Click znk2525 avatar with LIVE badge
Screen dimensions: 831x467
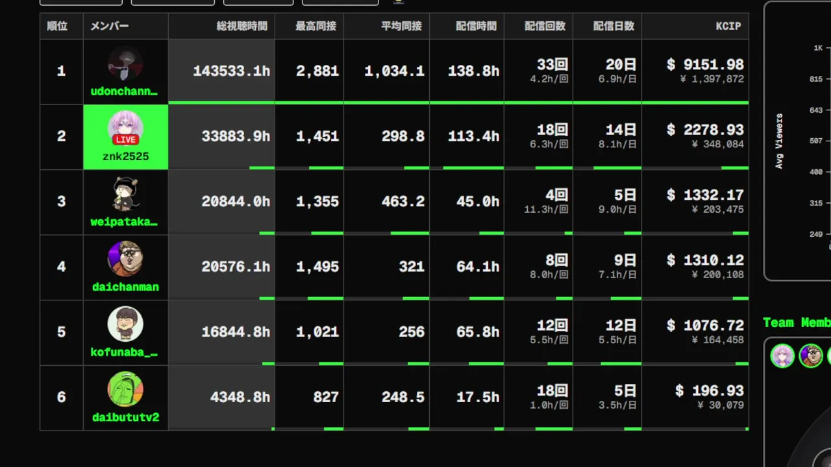click(x=125, y=128)
